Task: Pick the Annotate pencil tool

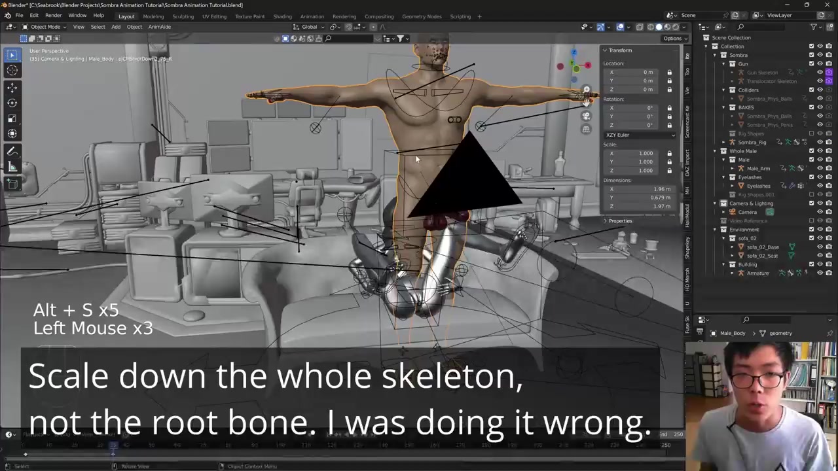Action: 12,151
